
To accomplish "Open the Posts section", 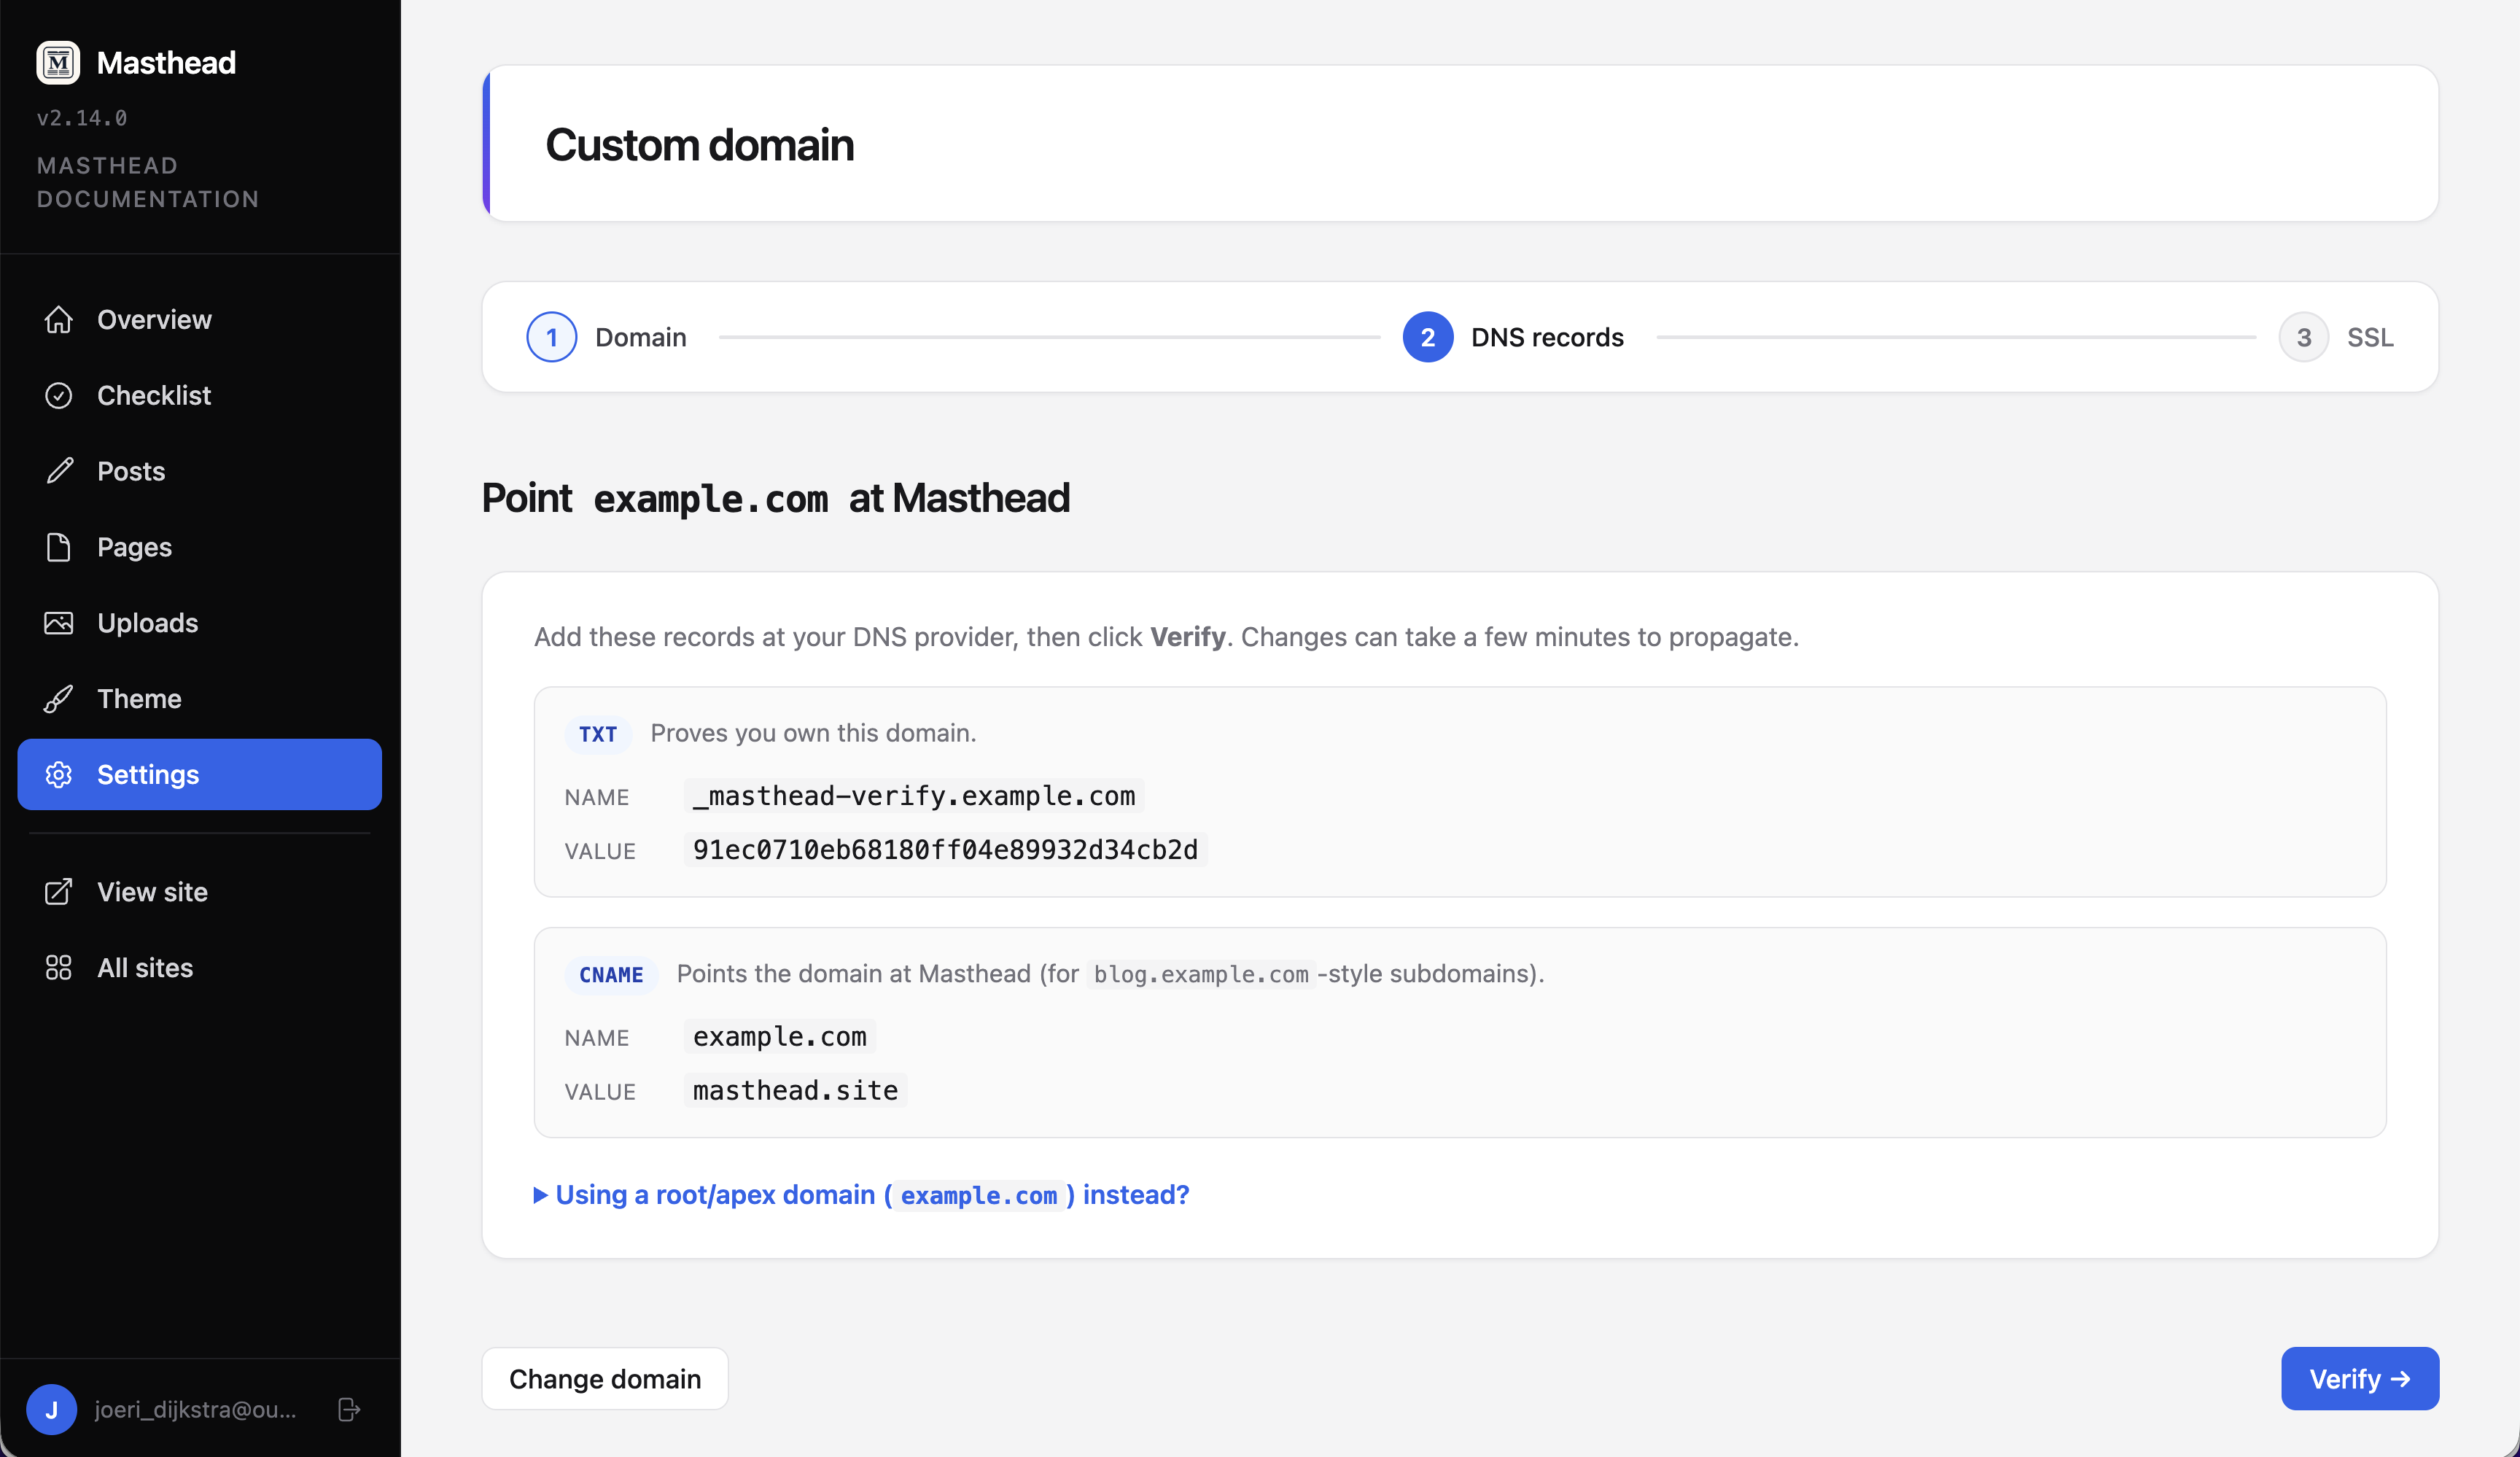I will coord(200,471).
